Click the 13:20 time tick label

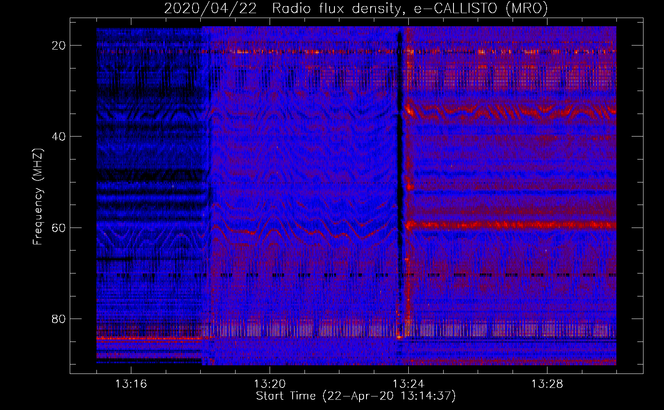(270, 384)
